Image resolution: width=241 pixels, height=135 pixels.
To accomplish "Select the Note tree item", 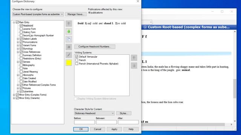I will [x=25, y=68].
